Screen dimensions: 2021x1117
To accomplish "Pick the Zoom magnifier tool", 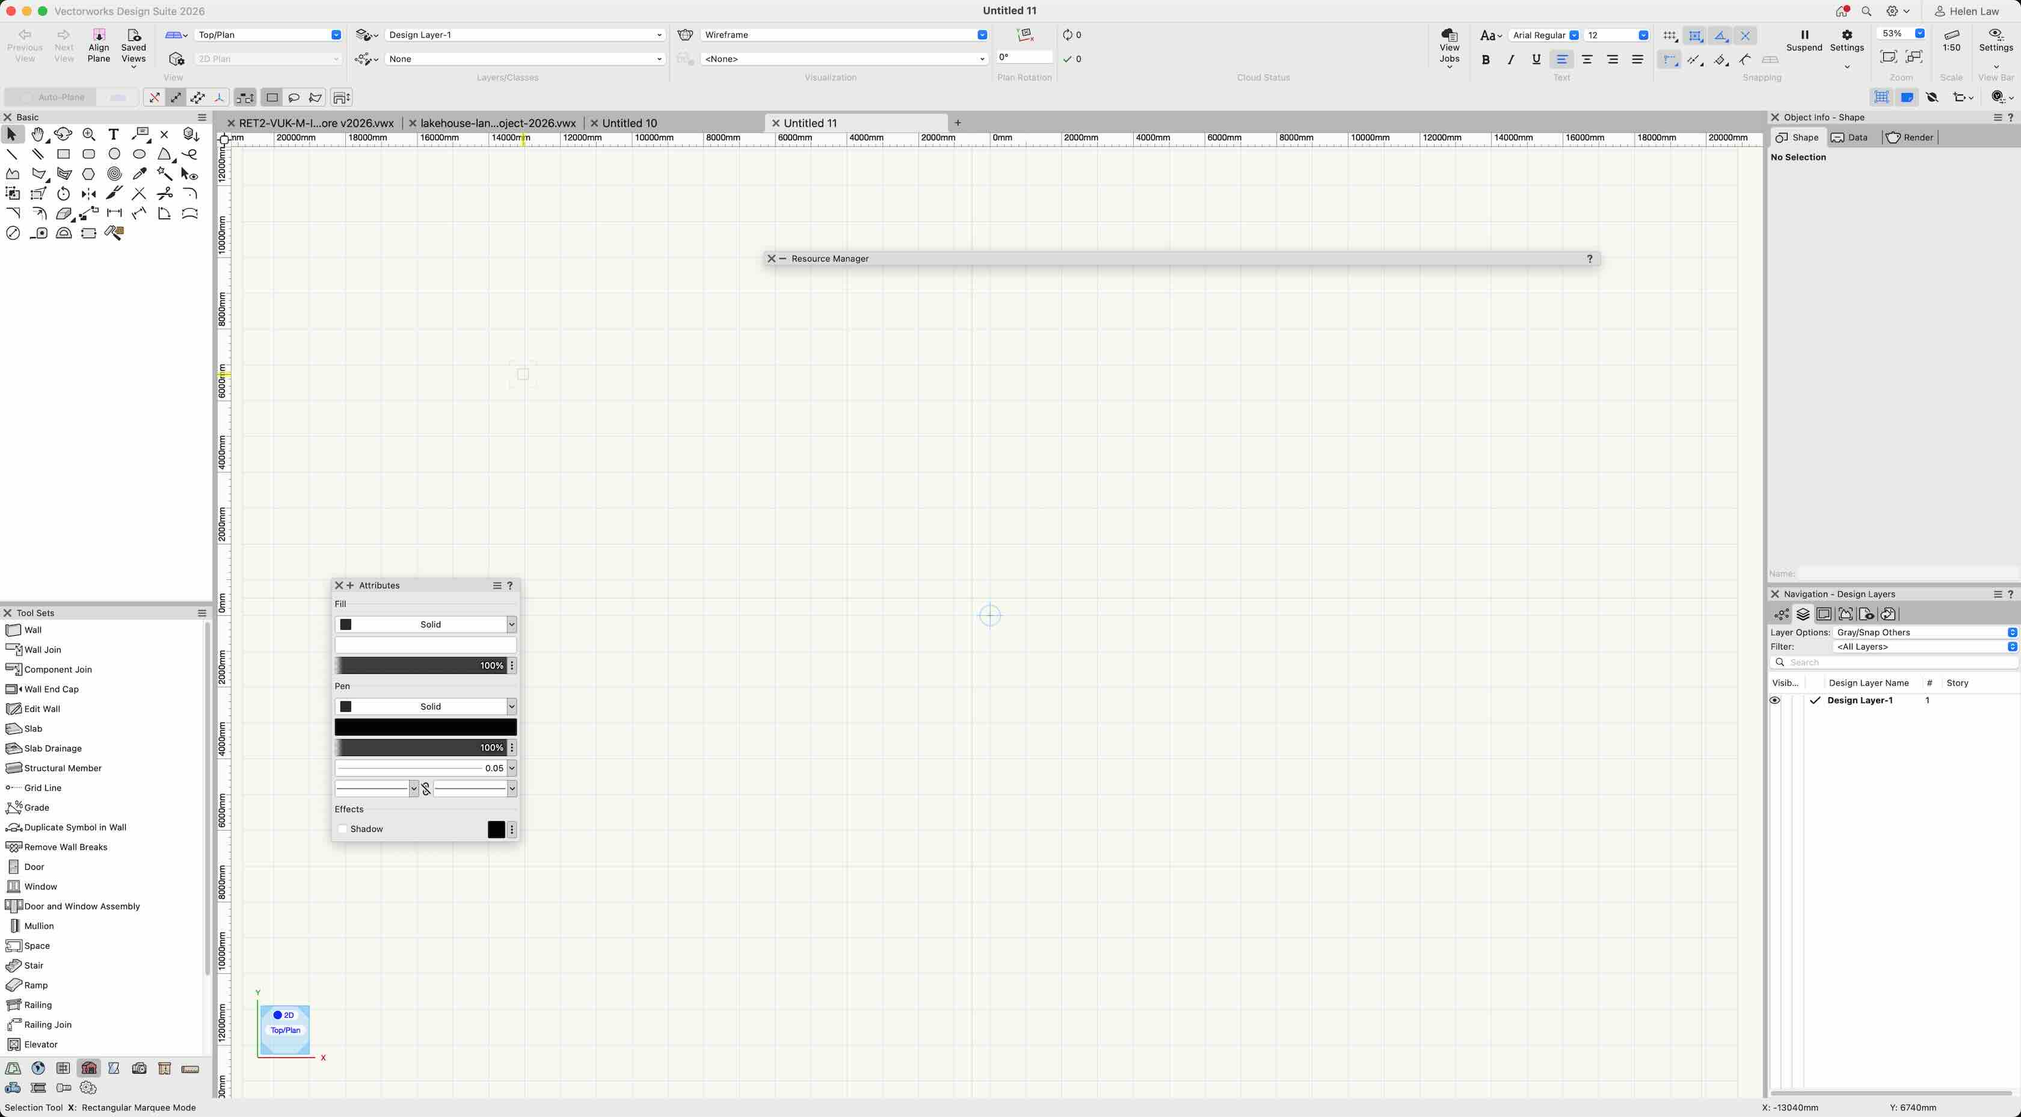I will click(x=88, y=134).
